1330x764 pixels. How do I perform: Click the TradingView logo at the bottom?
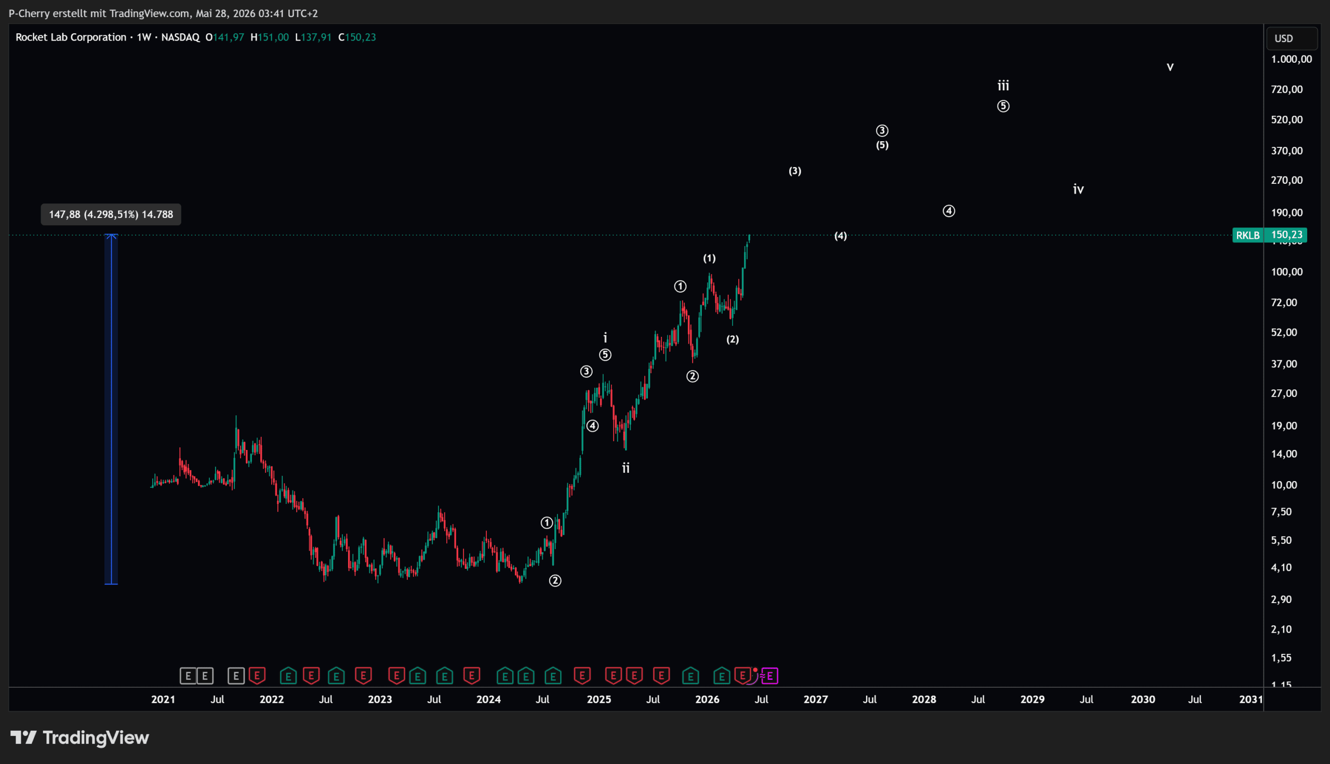[80, 738]
